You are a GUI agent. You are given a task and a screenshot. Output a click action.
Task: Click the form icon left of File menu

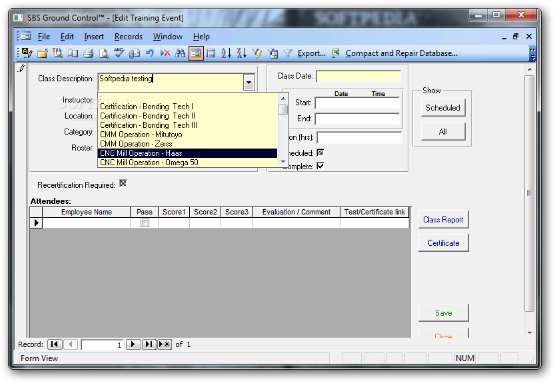click(x=25, y=37)
